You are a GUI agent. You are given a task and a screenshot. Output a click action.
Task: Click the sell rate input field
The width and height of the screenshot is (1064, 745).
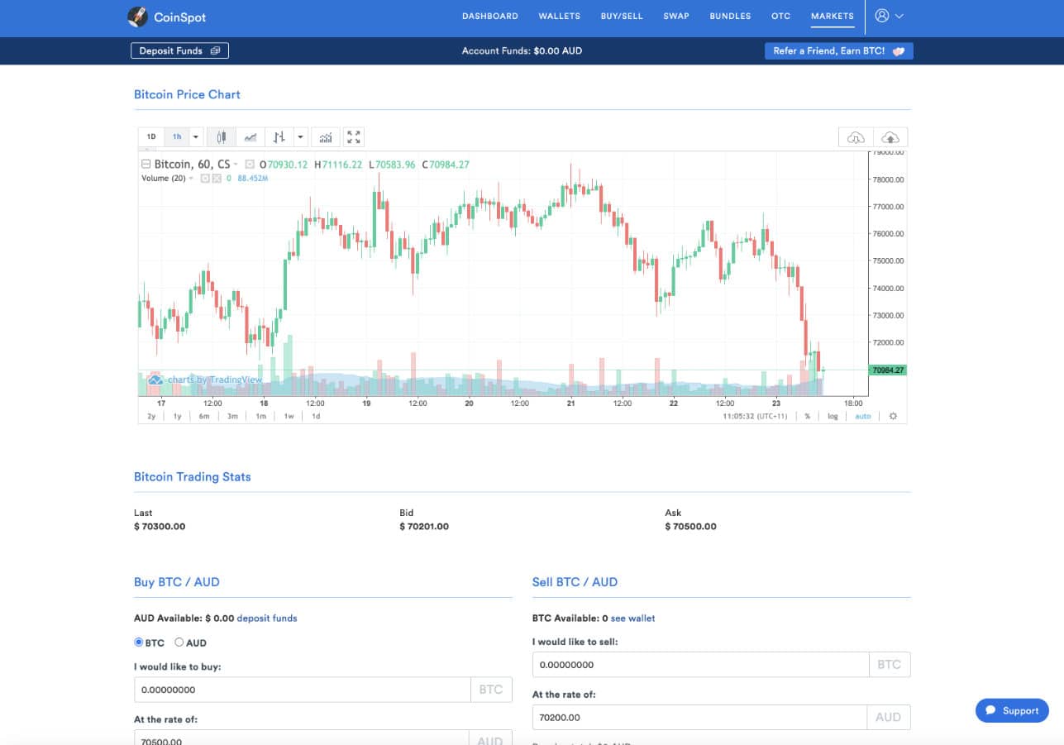pos(701,717)
